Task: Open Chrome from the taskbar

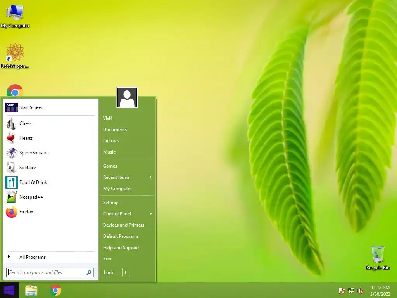Action: (x=56, y=290)
